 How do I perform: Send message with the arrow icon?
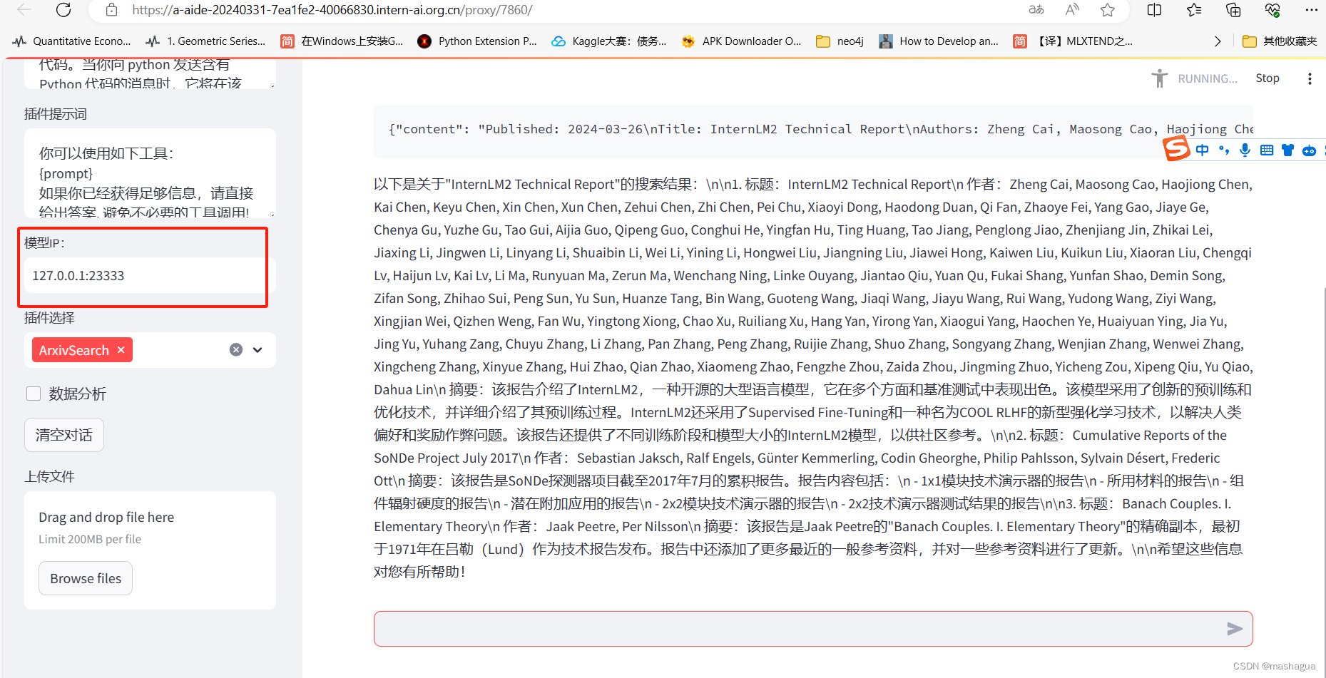1235,629
